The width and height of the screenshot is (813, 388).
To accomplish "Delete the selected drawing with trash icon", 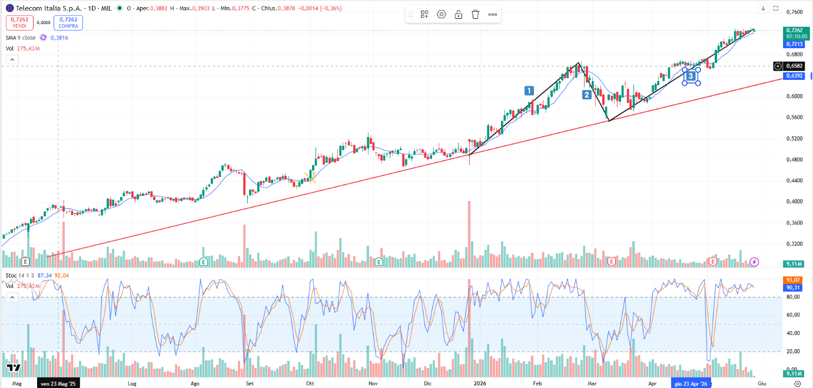I will click(x=476, y=15).
